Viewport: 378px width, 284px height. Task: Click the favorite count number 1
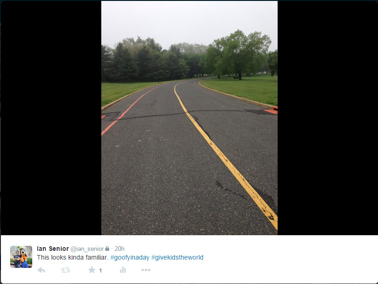100,271
